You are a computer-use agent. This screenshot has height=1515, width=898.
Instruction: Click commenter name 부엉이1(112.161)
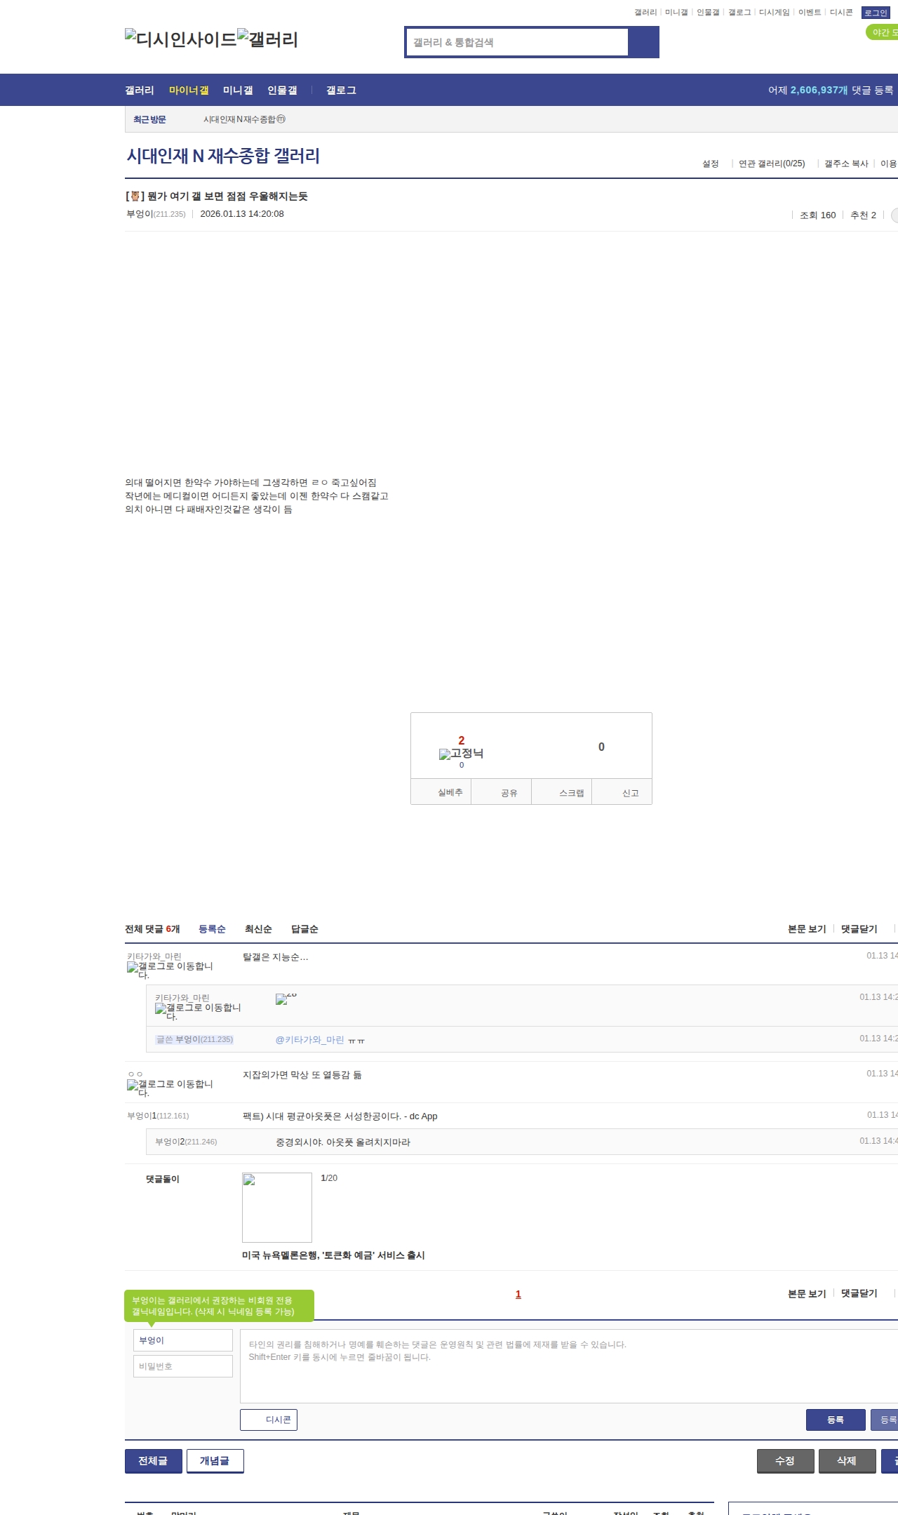(x=158, y=1116)
